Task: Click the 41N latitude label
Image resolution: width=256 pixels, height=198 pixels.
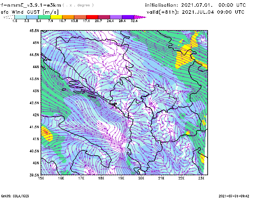Action: click(x=36, y=139)
